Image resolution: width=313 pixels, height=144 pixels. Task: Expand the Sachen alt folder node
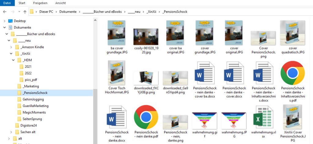[x=11, y=132]
